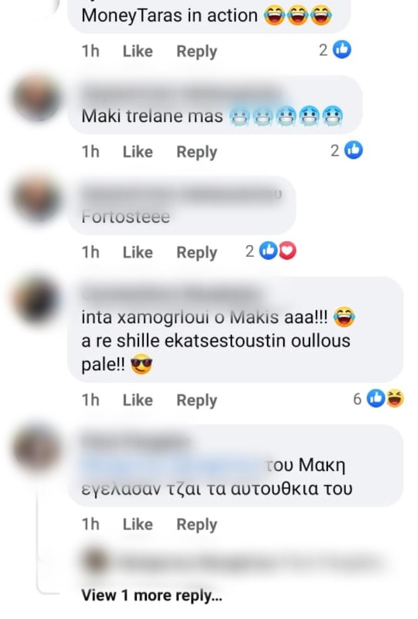
Task: Click haha reaction icon on xamogrloui comment
Action: click(x=395, y=398)
